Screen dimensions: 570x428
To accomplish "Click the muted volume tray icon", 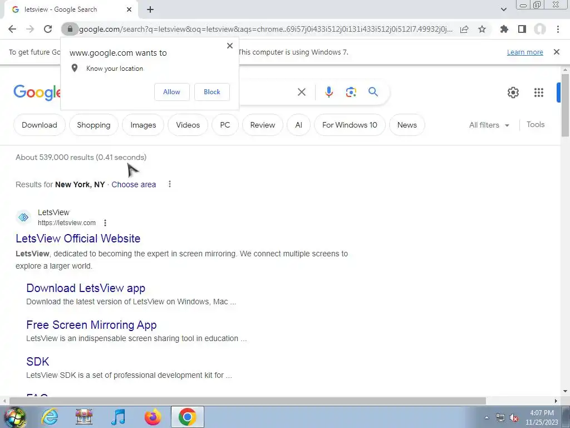I will (514, 418).
